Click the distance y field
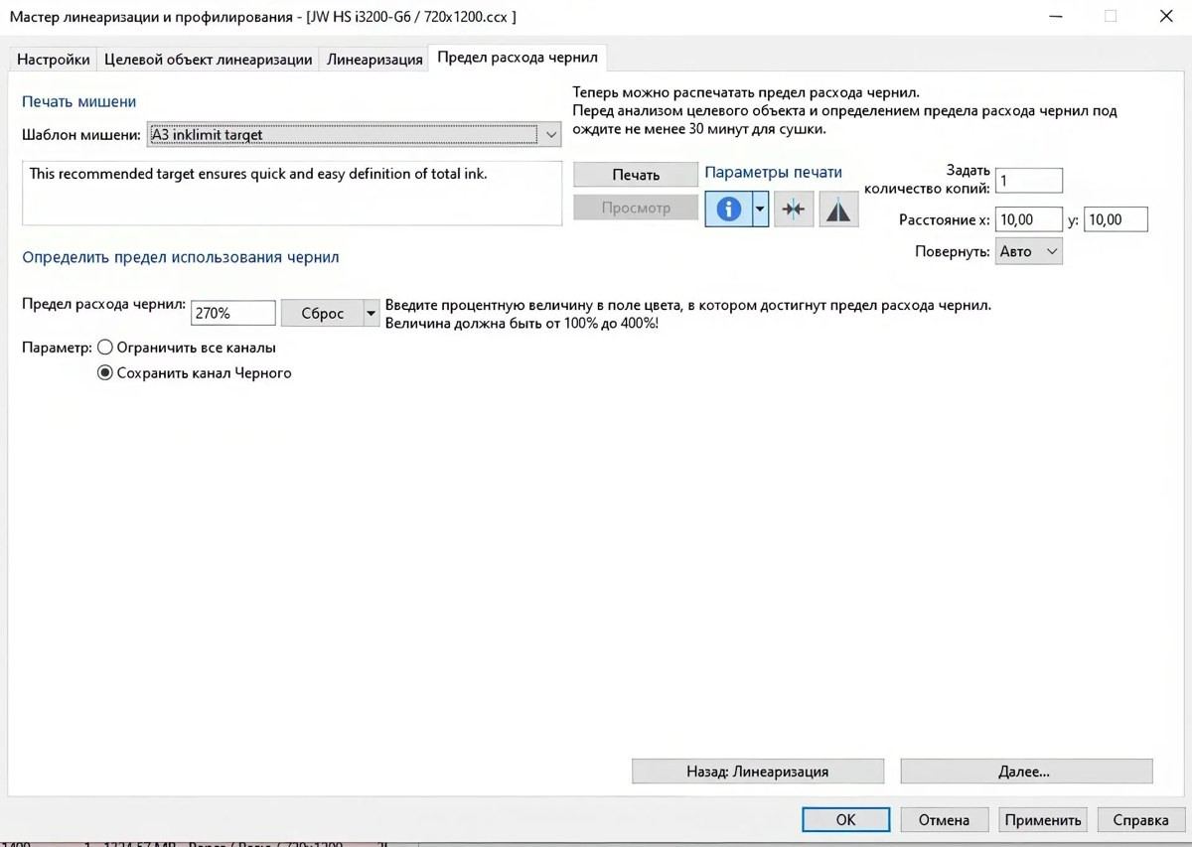The height and width of the screenshot is (847, 1192). coord(1116,219)
